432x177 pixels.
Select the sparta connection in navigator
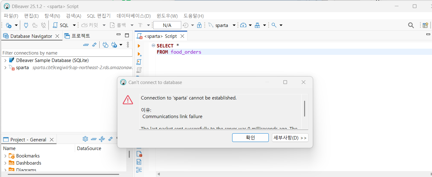point(22,68)
